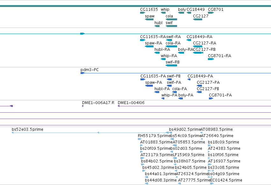Select the whip-PA protein arrow
The width and height of the screenshot is (271, 185).
click(163, 98)
